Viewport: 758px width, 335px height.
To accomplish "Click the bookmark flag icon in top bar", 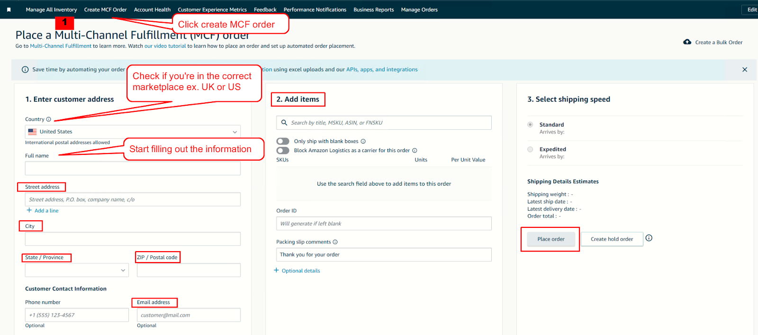I will [x=9, y=9].
